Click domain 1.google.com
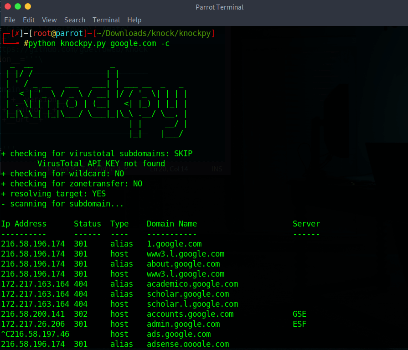The height and width of the screenshot is (350, 408). [x=174, y=244]
